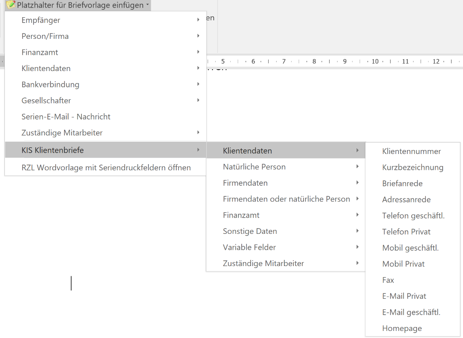Insert the Briefanrede placeholder
This screenshot has height=338, width=463.
tap(402, 184)
